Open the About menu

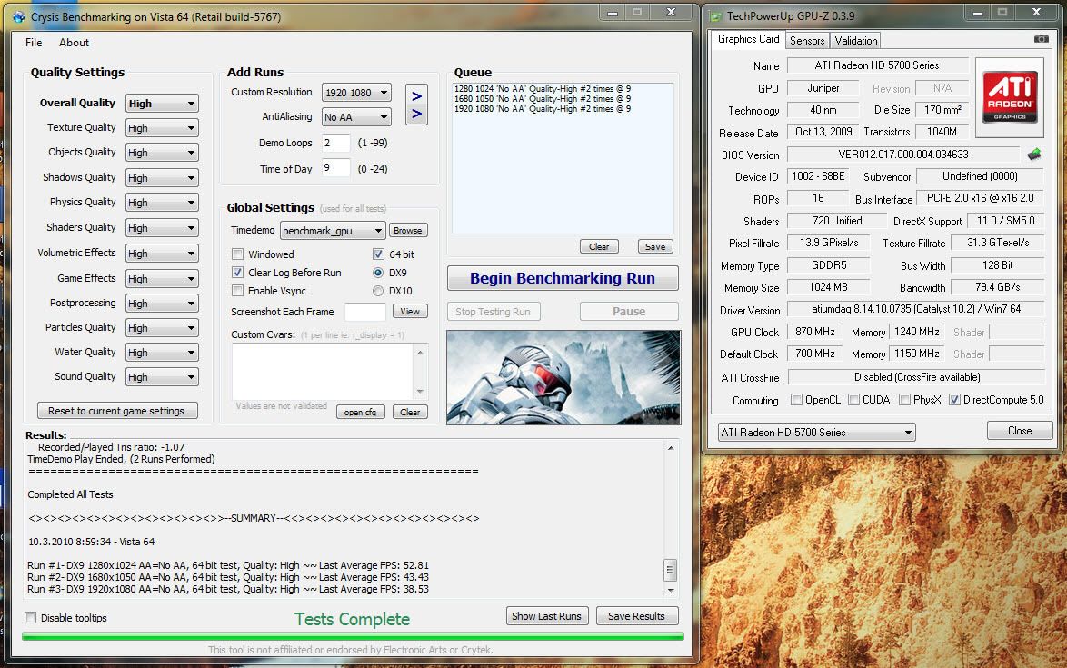coord(74,42)
